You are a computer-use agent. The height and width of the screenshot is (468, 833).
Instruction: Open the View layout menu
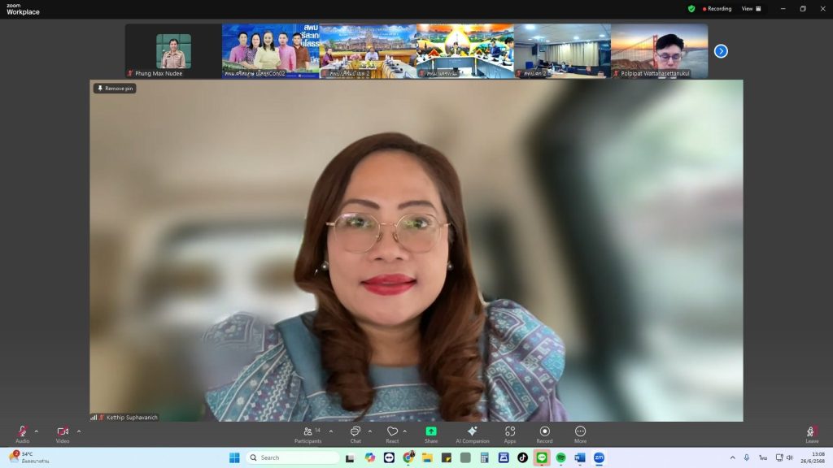click(x=751, y=9)
